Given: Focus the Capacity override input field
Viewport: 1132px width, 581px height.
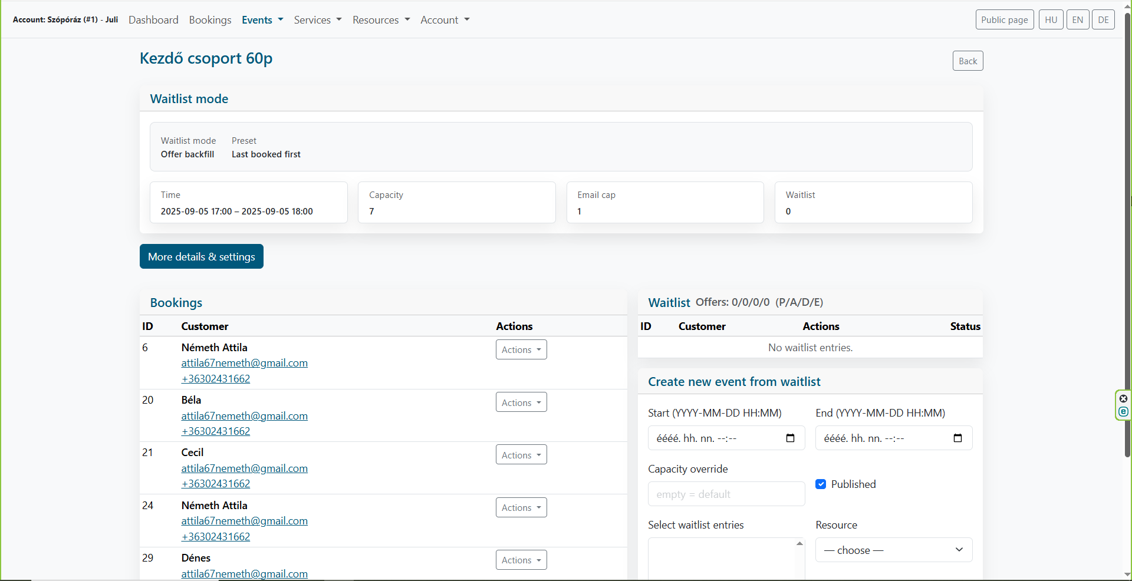Looking at the screenshot, I should 726,494.
